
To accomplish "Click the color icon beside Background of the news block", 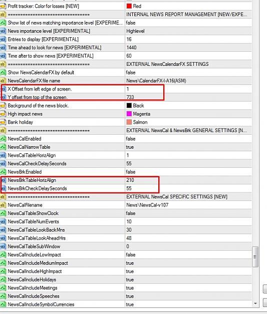I will (x=3, y=106).
